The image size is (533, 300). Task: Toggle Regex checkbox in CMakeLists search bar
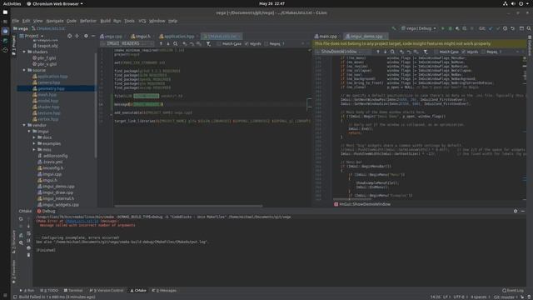[272, 44]
